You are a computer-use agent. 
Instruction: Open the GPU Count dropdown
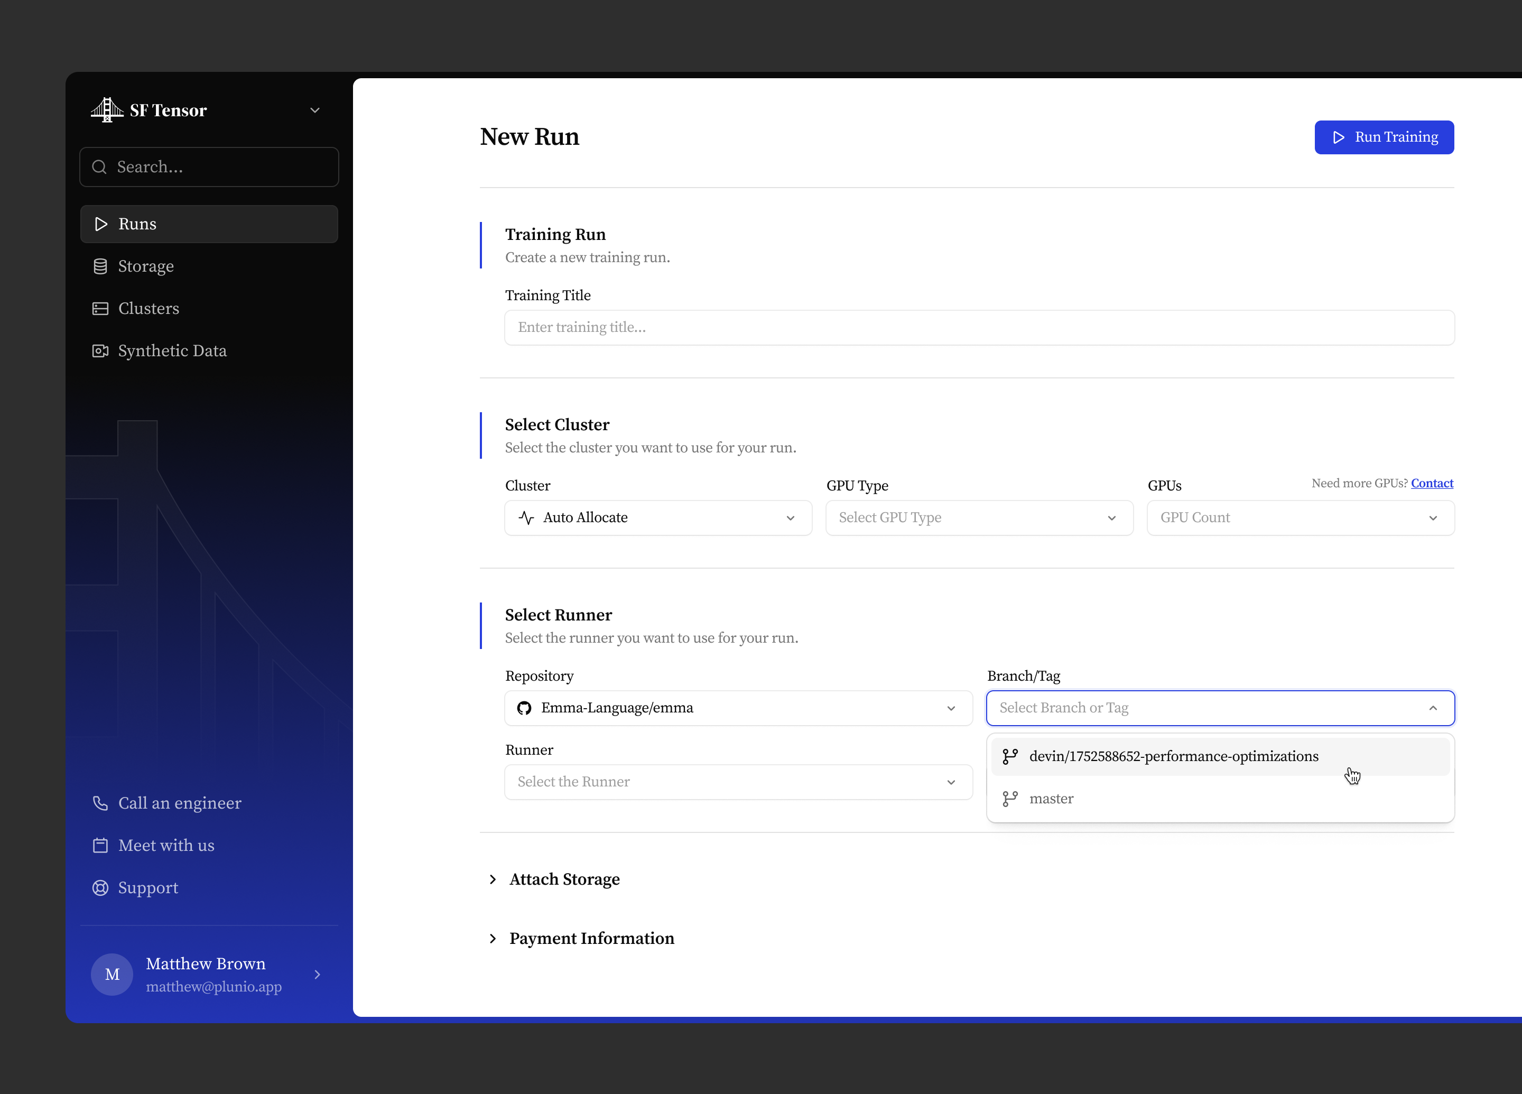(x=1301, y=517)
